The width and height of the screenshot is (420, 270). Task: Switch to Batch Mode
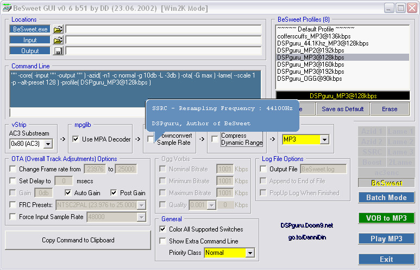coord(386,197)
